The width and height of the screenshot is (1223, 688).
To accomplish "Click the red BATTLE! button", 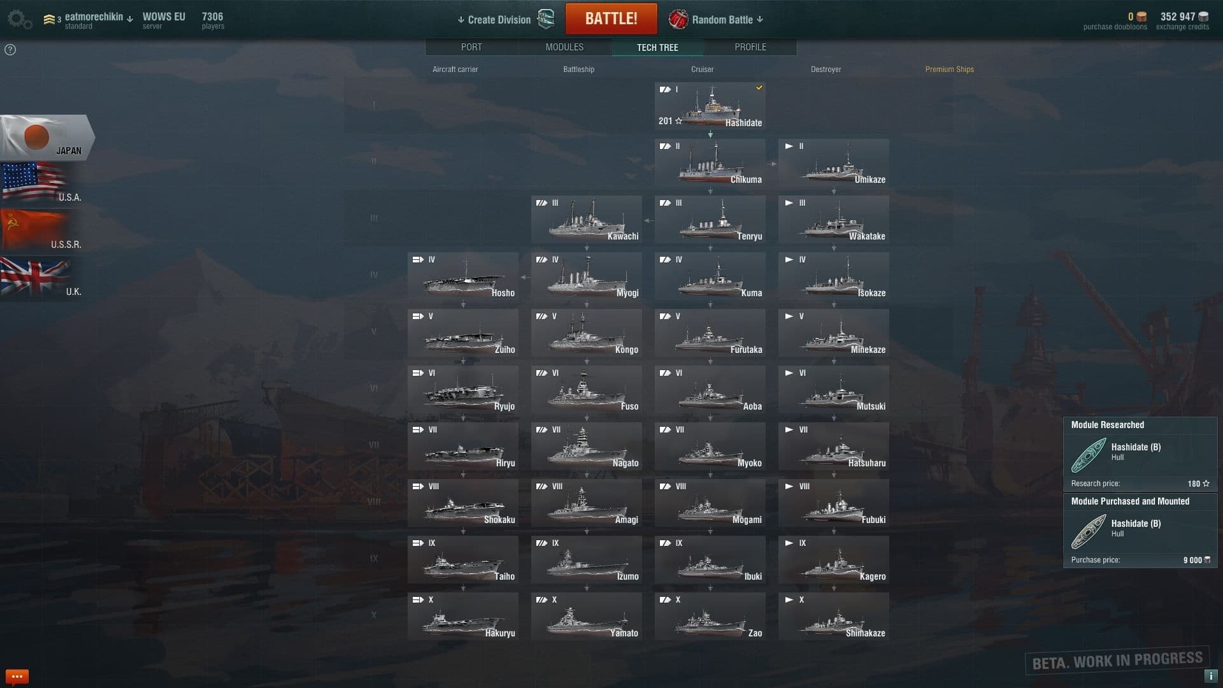I will (x=611, y=18).
